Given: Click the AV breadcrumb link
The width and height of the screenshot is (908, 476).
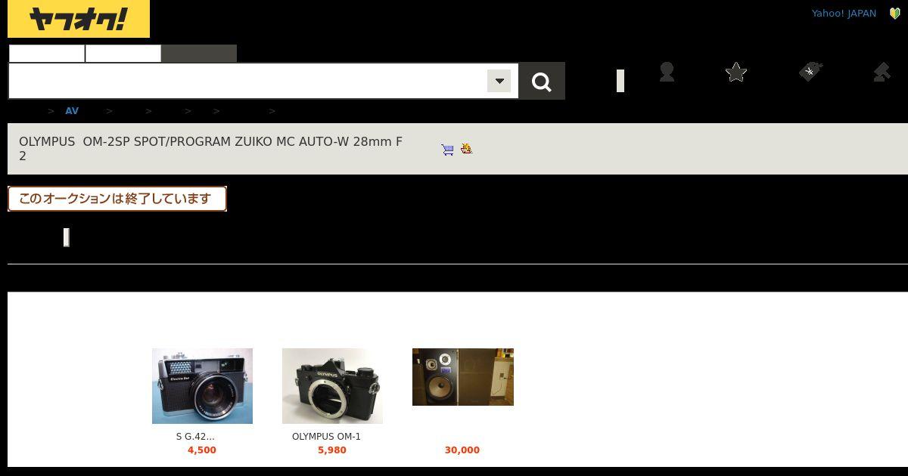Looking at the screenshot, I should [x=72, y=111].
